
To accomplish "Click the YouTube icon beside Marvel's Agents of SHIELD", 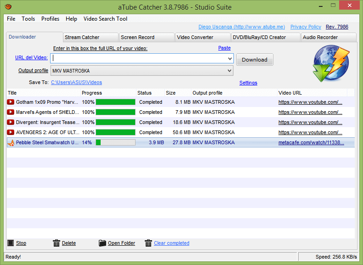I will (11, 112).
